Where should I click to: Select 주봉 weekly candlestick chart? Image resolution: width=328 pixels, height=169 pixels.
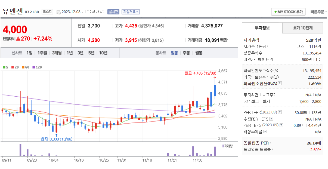tap(186, 53)
